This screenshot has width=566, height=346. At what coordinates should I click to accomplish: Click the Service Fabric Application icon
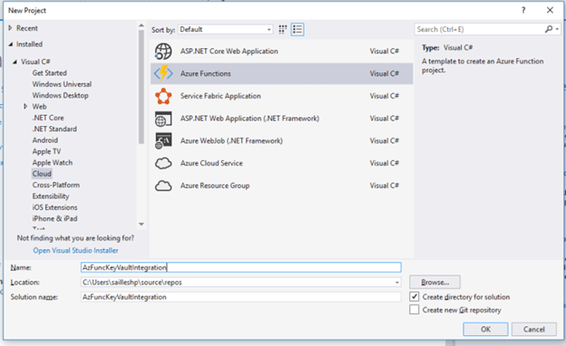coord(163,96)
